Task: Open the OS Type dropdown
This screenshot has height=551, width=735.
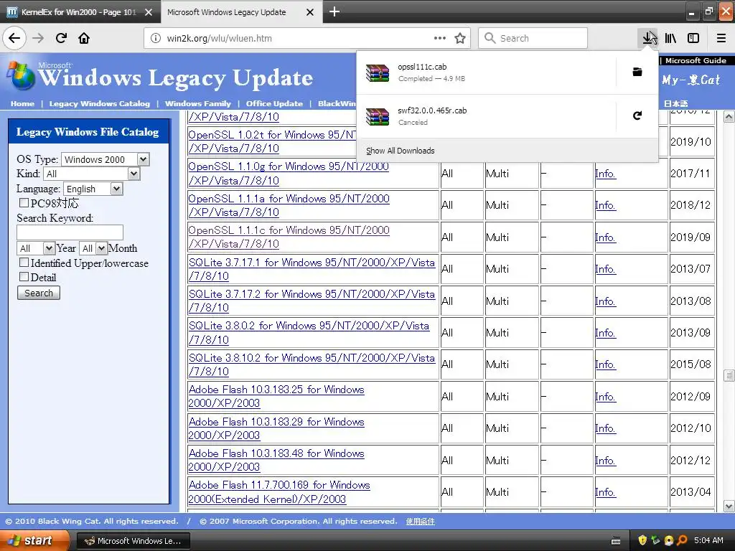Action: tap(105, 159)
